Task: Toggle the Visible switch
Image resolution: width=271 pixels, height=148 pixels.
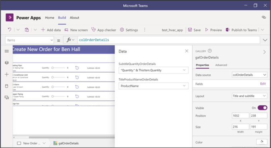Action: coord(262,108)
